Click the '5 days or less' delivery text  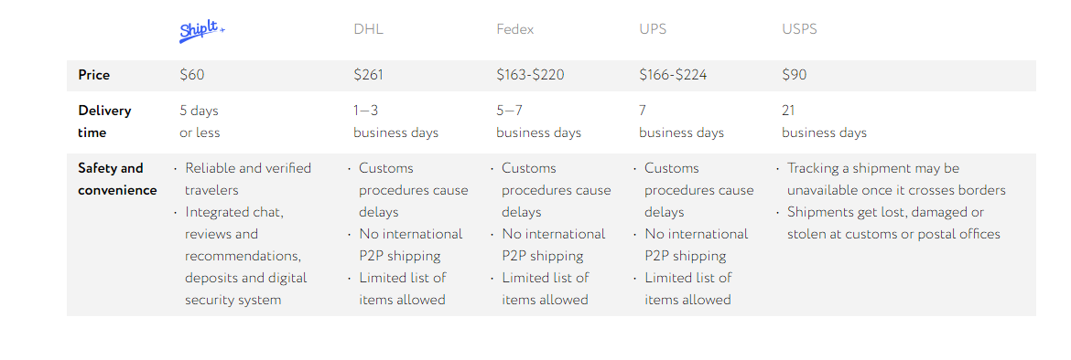tap(200, 122)
